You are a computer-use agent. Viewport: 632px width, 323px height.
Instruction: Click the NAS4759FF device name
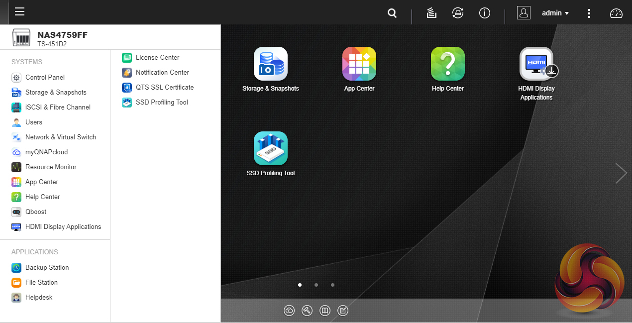pos(62,35)
